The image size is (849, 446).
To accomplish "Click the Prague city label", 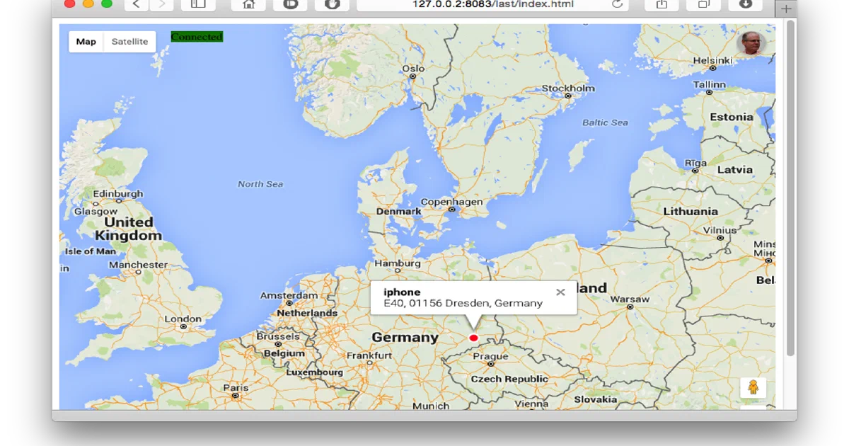I will (490, 356).
